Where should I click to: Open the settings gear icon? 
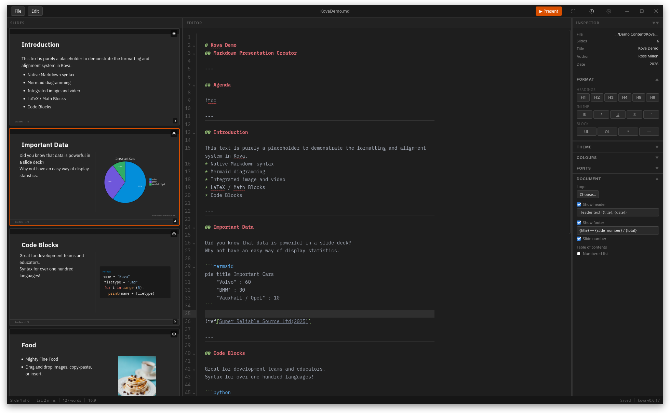pyautogui.click(x=609, y=11)
